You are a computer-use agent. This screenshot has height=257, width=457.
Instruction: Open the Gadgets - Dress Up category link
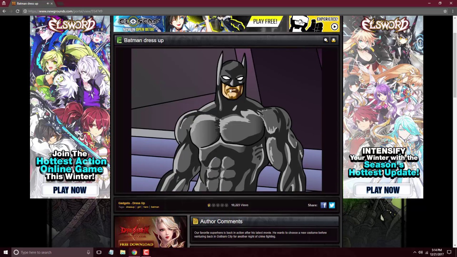(x=132, y=203)
